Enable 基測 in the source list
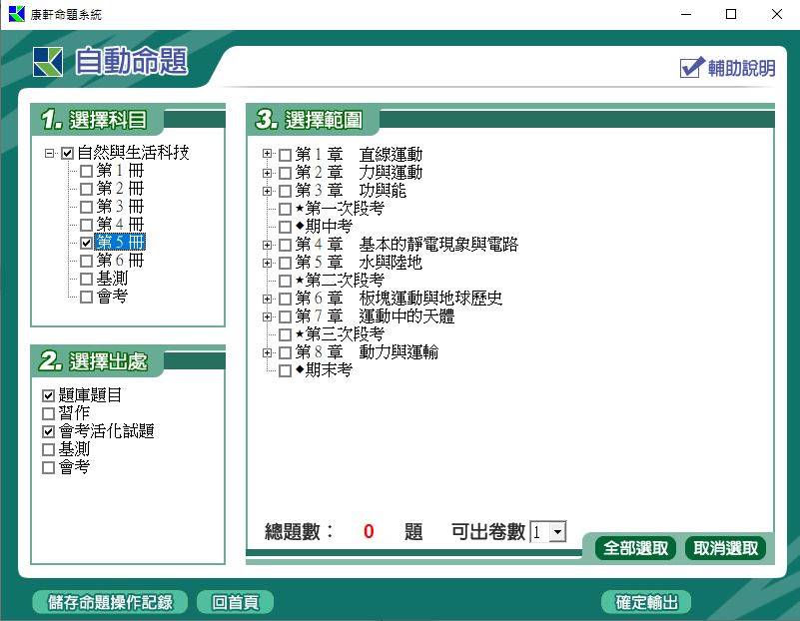This screenshot has width=800, height=621. point(49,449)
